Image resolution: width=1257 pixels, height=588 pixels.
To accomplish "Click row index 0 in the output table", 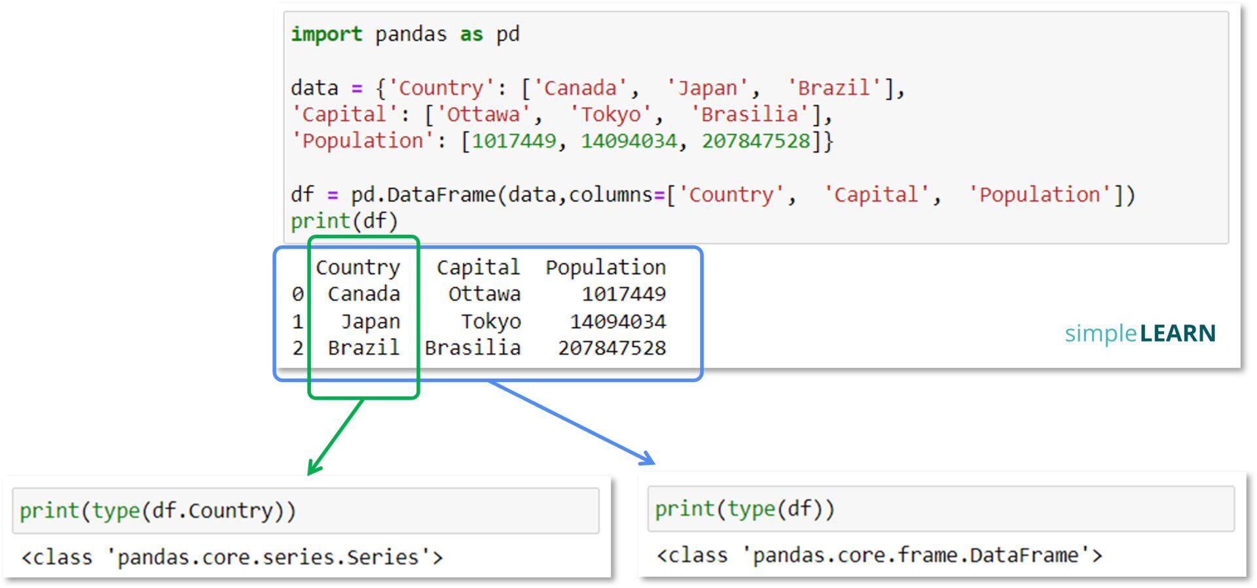I will [298, 294].
